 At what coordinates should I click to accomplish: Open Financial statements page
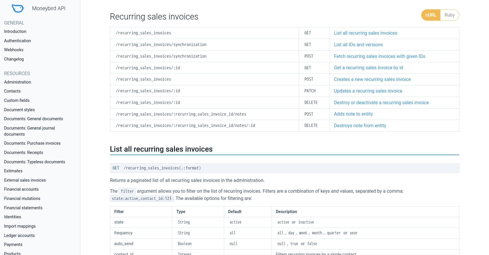click(23, 208)
